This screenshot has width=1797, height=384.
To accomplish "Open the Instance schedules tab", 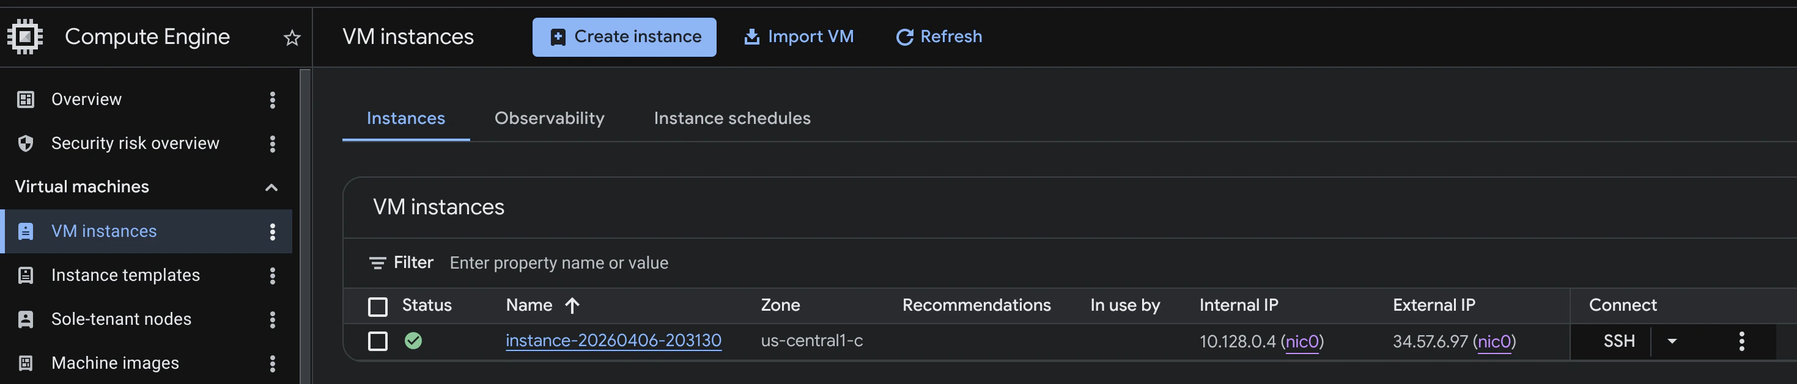I will (x=732, y=118).
